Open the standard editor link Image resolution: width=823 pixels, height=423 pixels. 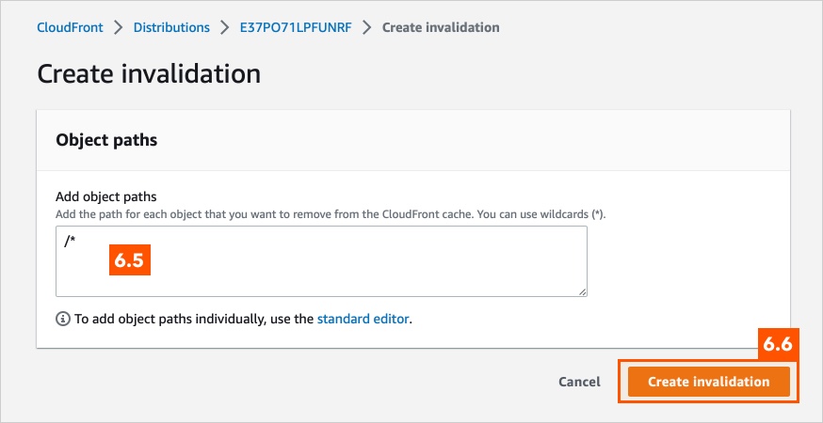(x=363, y=319)
